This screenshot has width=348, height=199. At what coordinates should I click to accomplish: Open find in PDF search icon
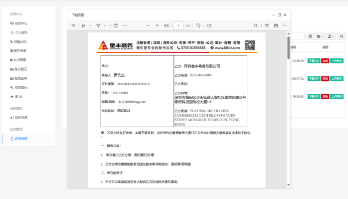point(256,25)
